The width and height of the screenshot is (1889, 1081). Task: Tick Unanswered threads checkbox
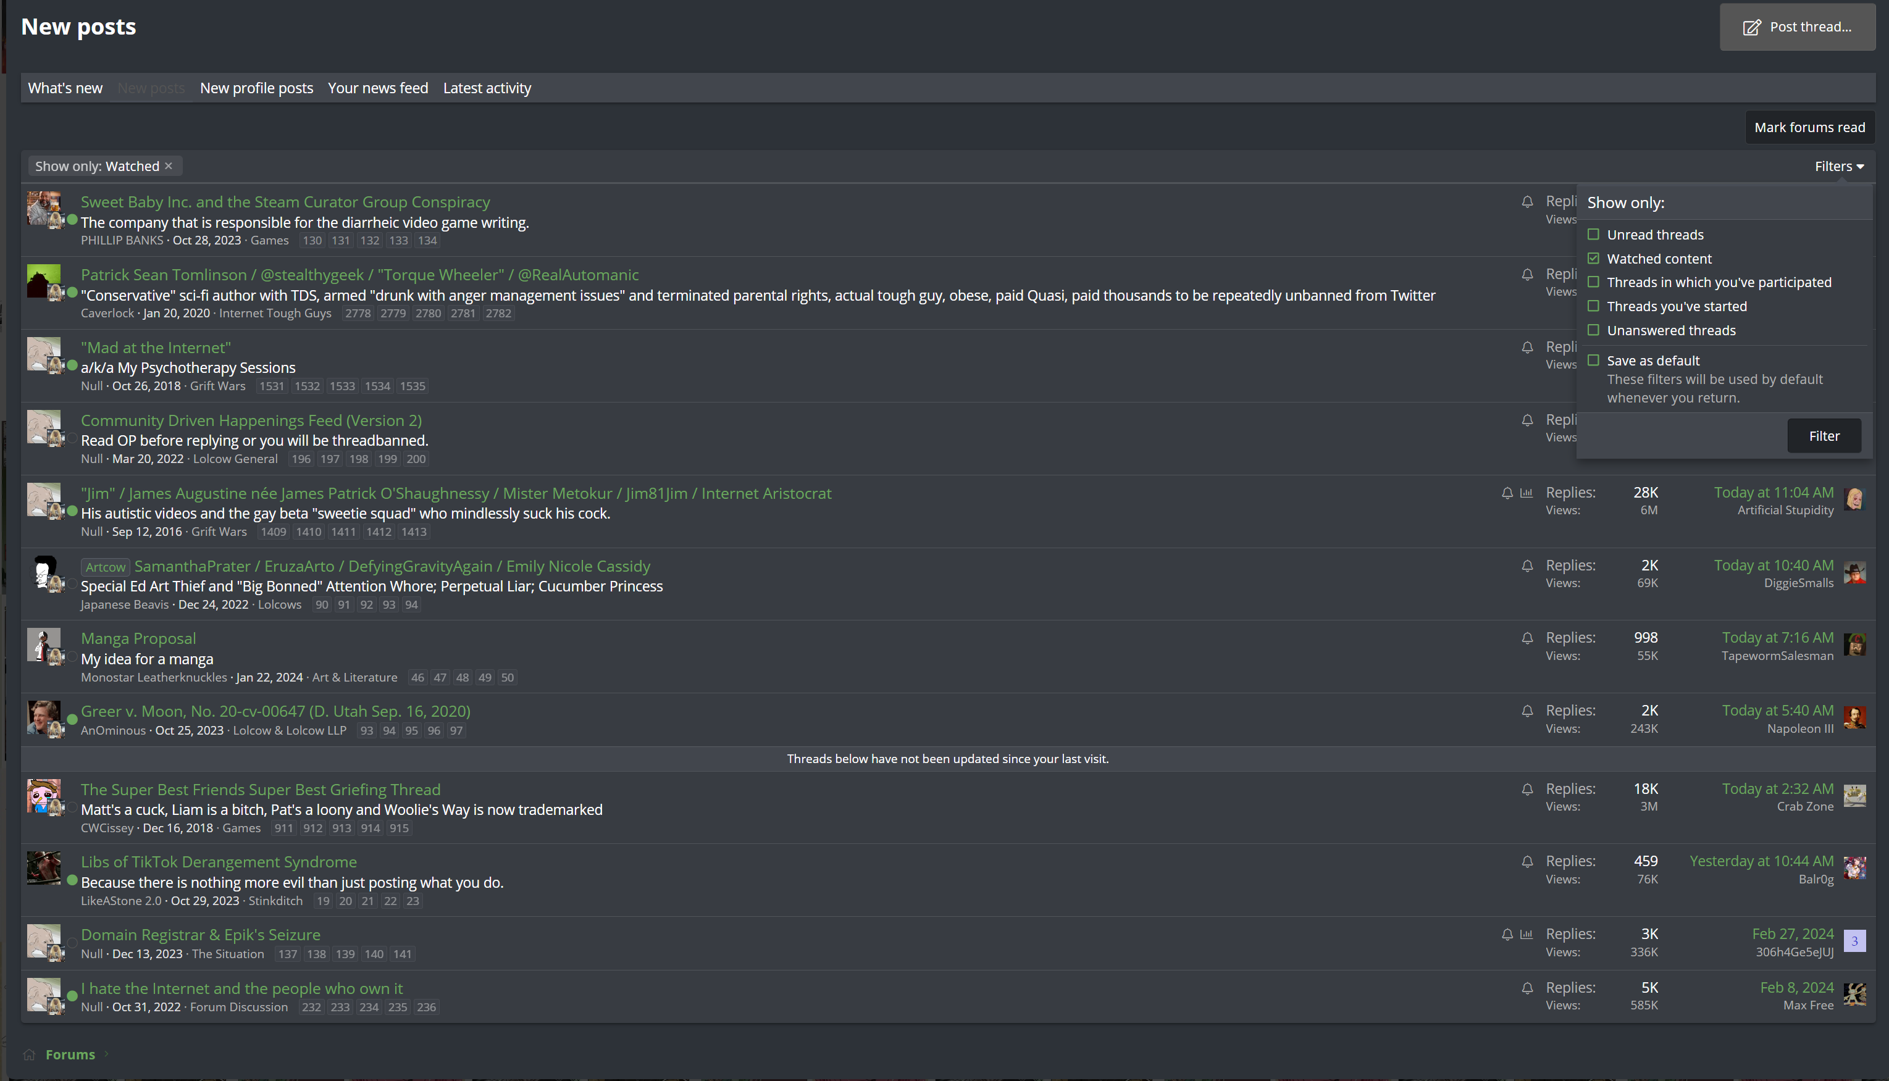(x=1593, y=330)
